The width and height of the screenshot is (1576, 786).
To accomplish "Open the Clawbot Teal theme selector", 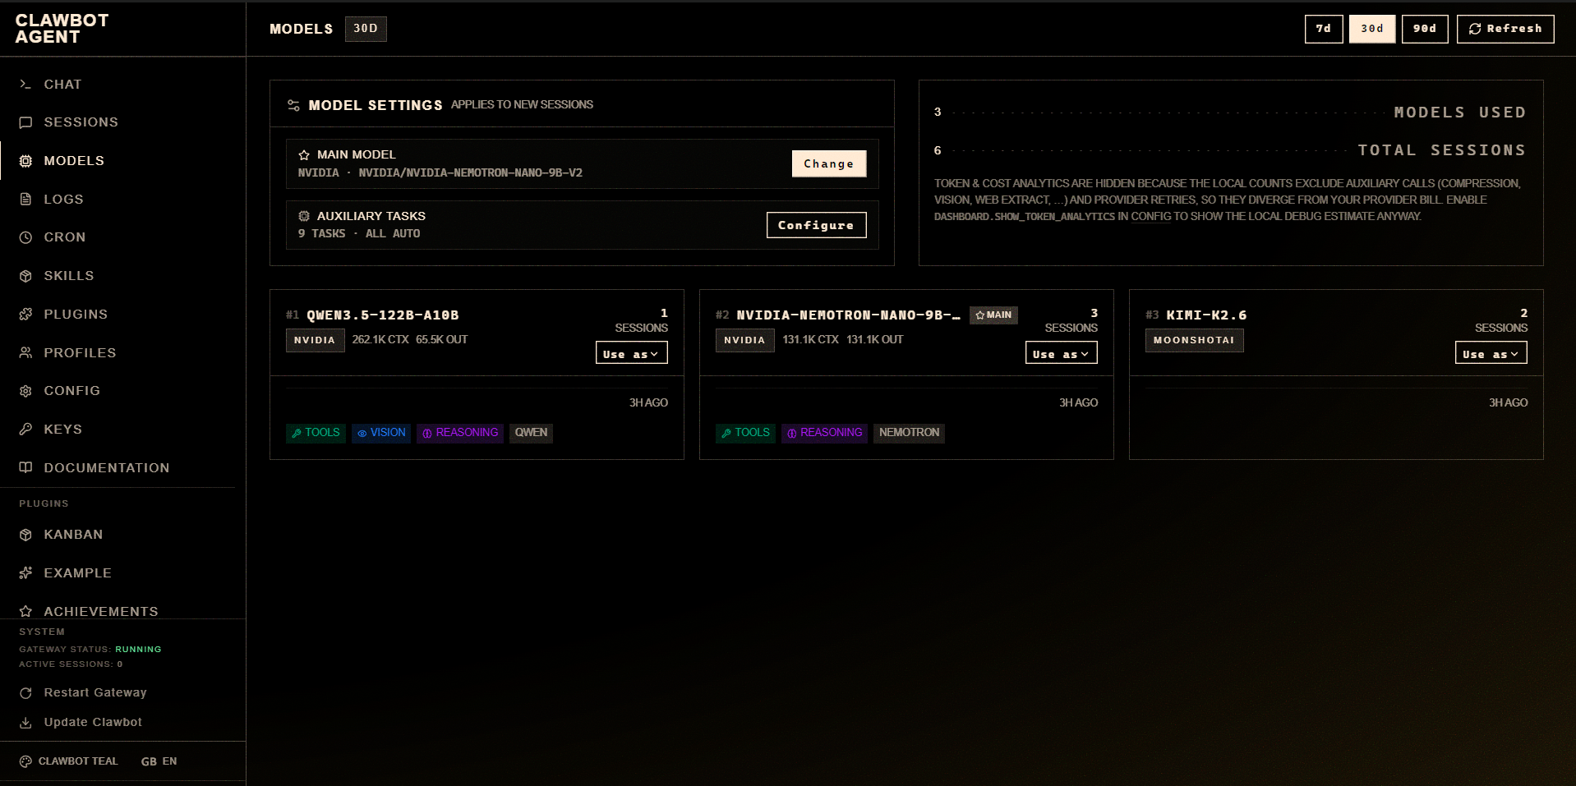I will pyautogui.click(x=69, y=761).
